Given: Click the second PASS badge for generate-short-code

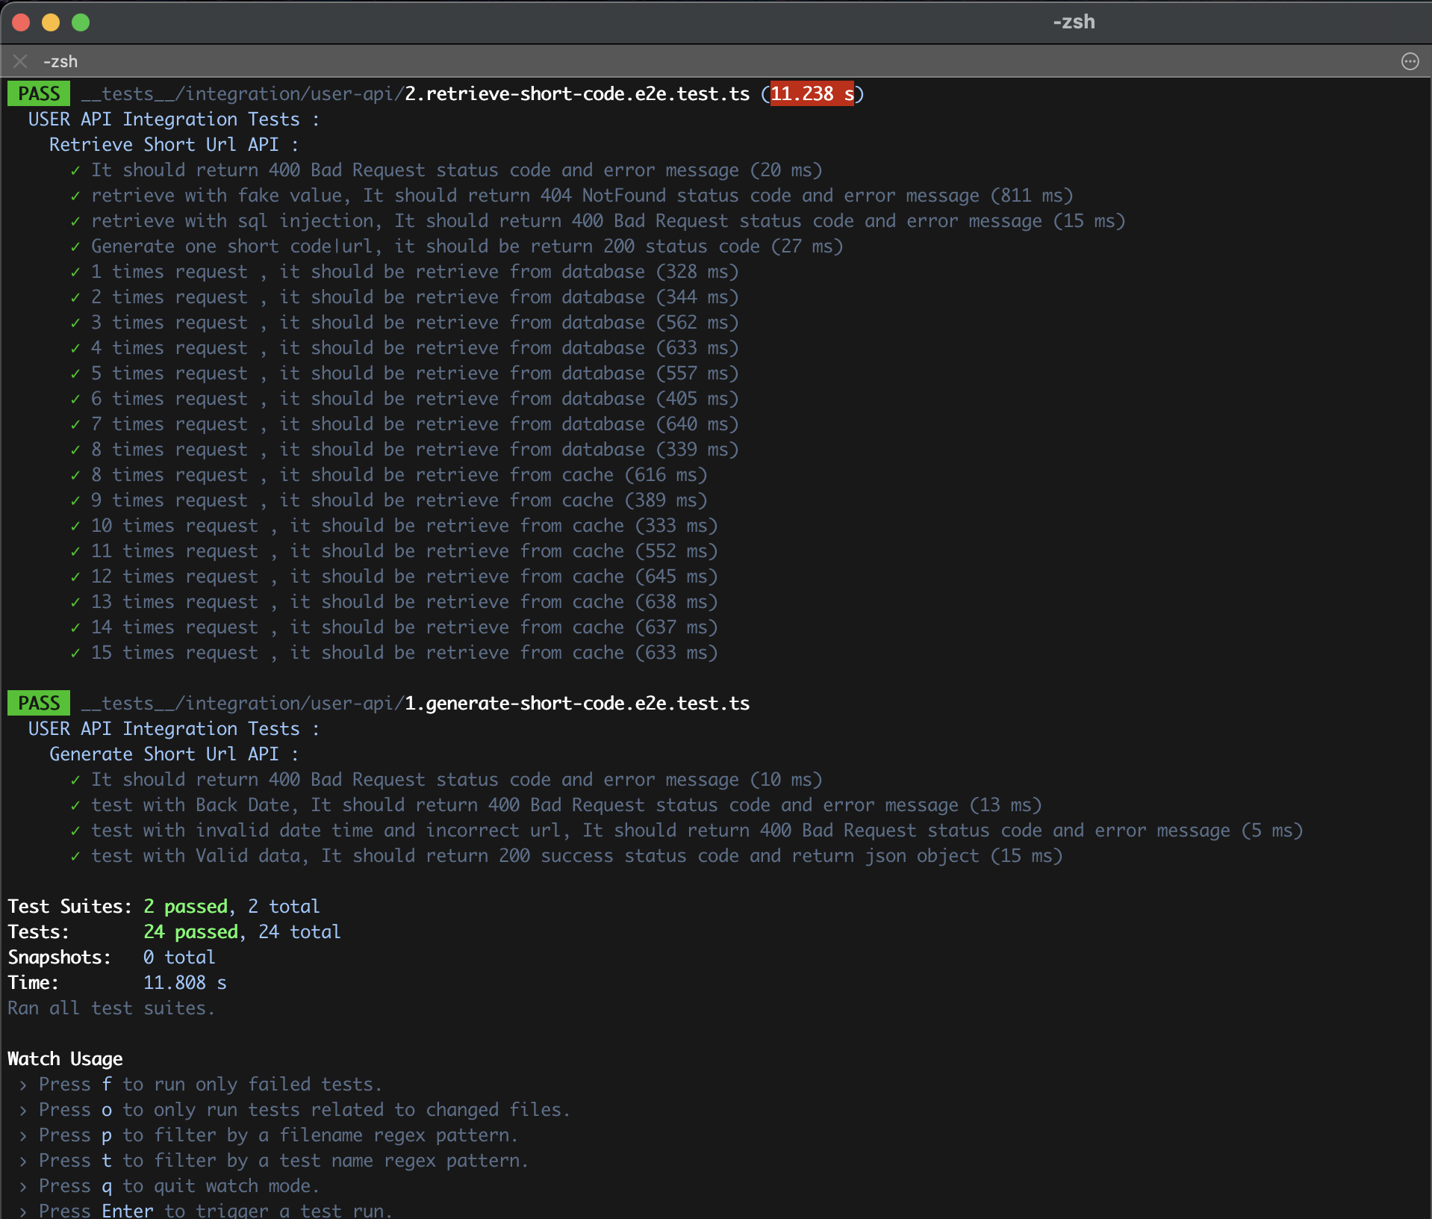Looking at the screenshot, I should pos(39,703).
